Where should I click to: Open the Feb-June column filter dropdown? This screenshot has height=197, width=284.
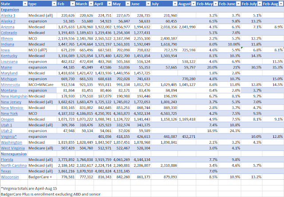[x=239, y=4]
